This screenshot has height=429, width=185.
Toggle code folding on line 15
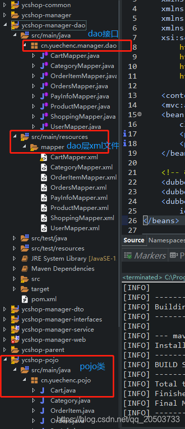click(x=140, y=115)
